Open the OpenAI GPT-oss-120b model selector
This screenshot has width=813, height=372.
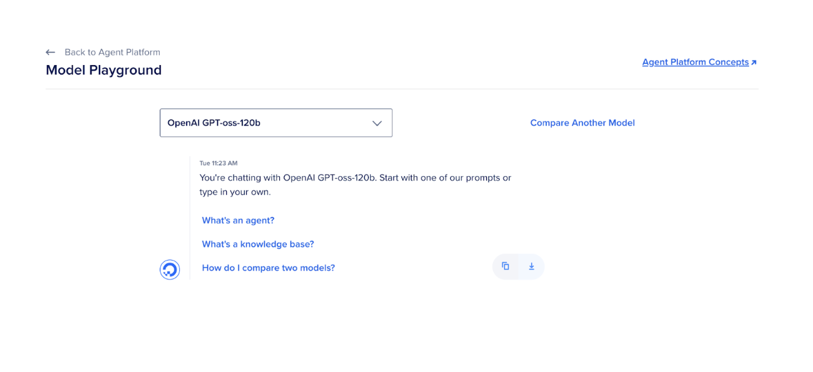(x=263, y=123)
